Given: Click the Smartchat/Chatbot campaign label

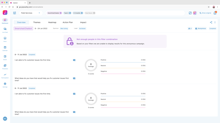Looking at the screenshot, I should click(x=23, y=28).
